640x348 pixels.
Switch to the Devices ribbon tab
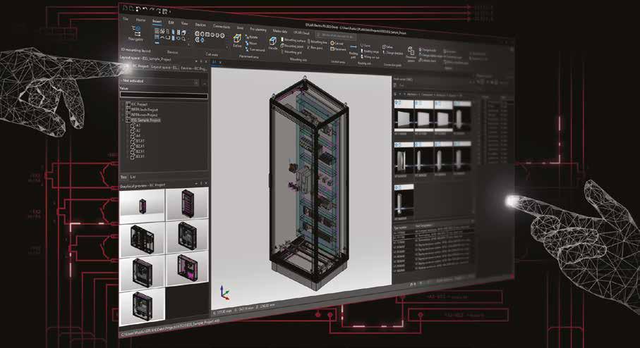pos(200,25)
